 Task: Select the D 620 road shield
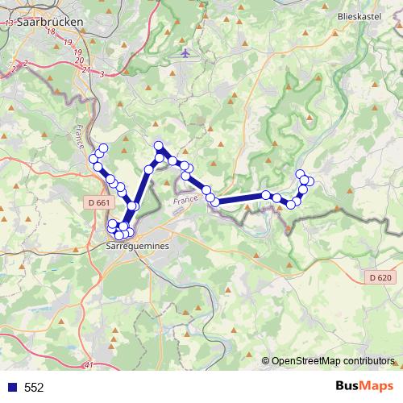coord(380,277)
